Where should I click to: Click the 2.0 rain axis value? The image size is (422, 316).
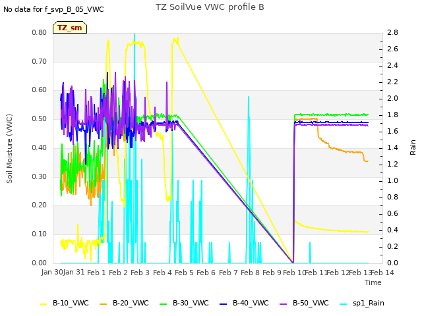click(393, 98)
